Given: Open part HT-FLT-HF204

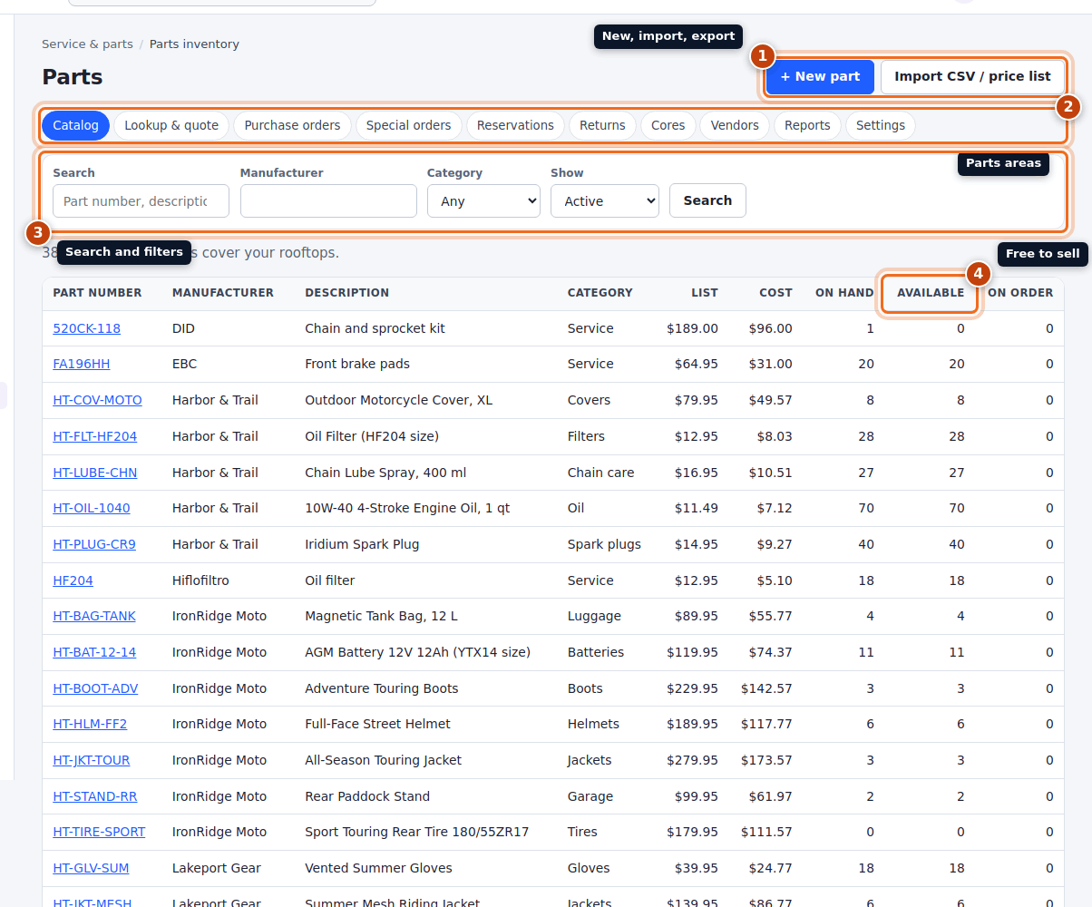Looking at the screenshot, I should 95,436.
